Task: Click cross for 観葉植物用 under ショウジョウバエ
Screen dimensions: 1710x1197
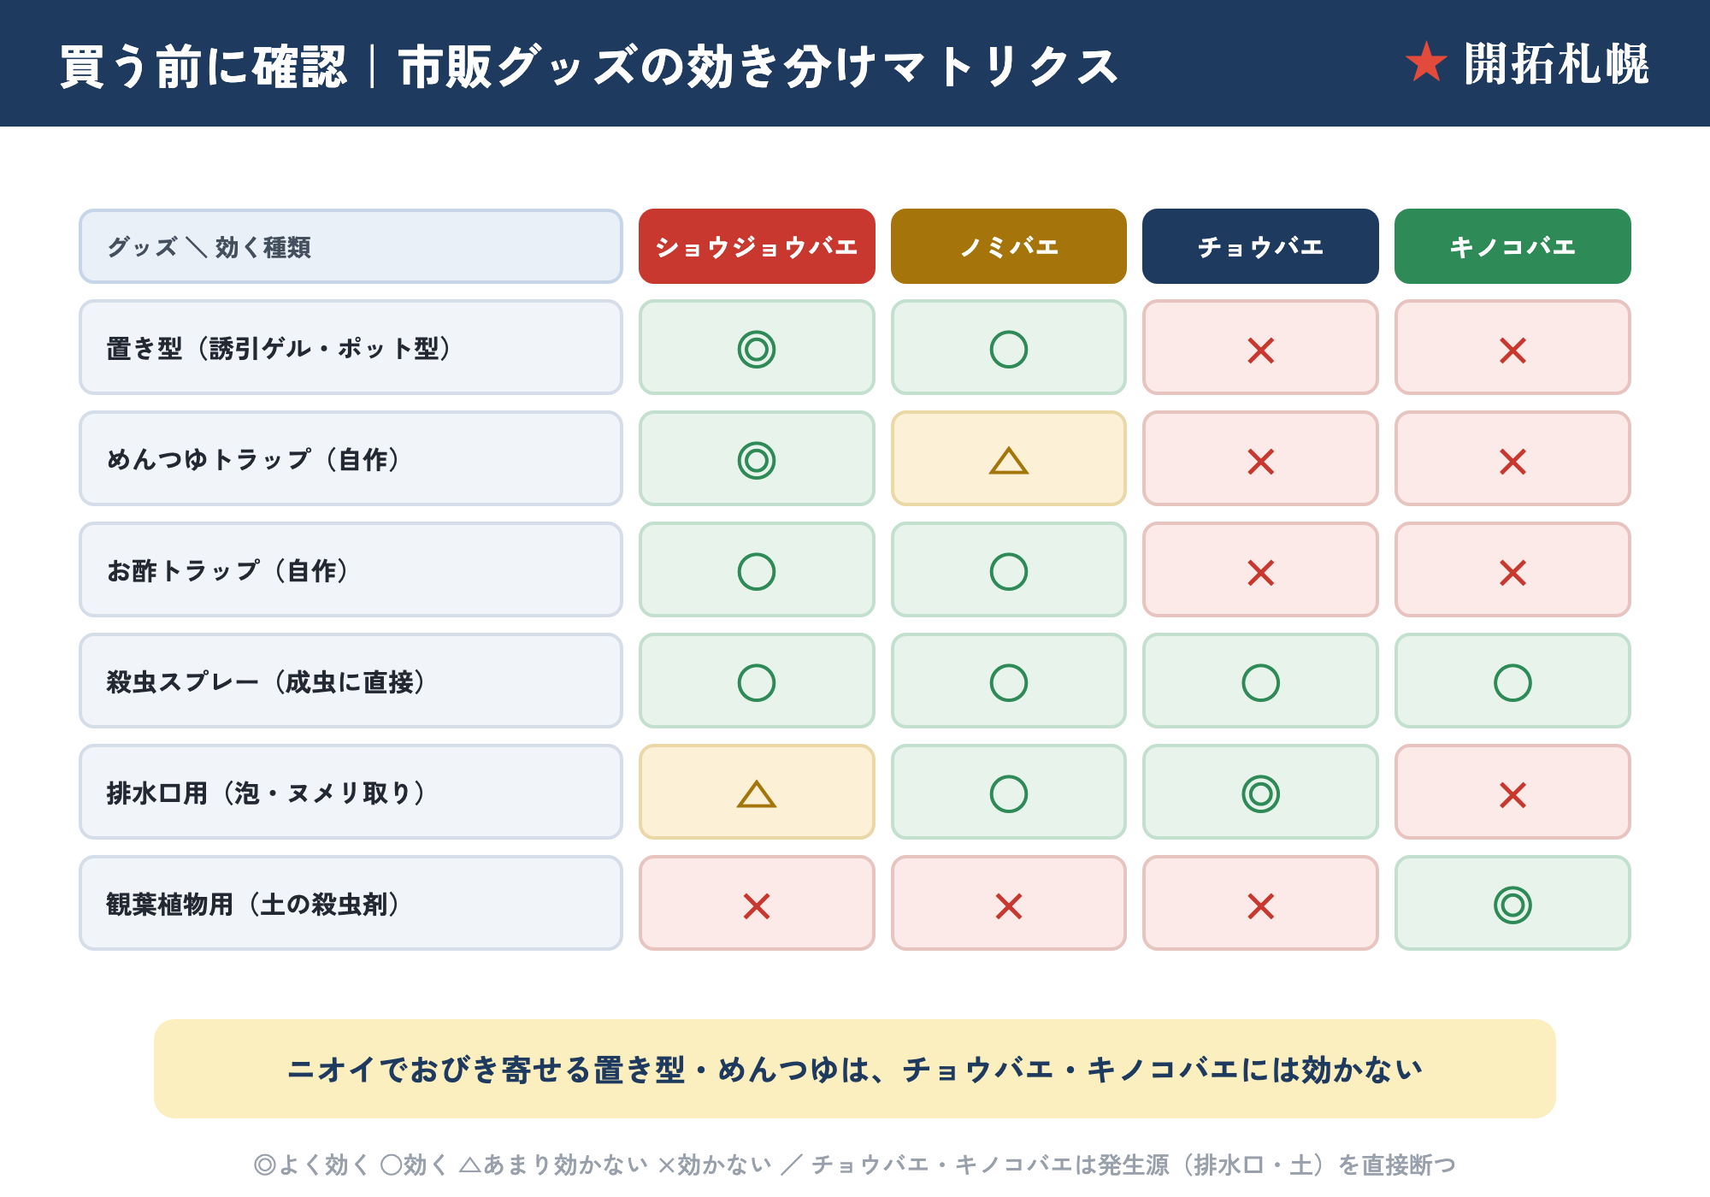Action: [757, 905]
